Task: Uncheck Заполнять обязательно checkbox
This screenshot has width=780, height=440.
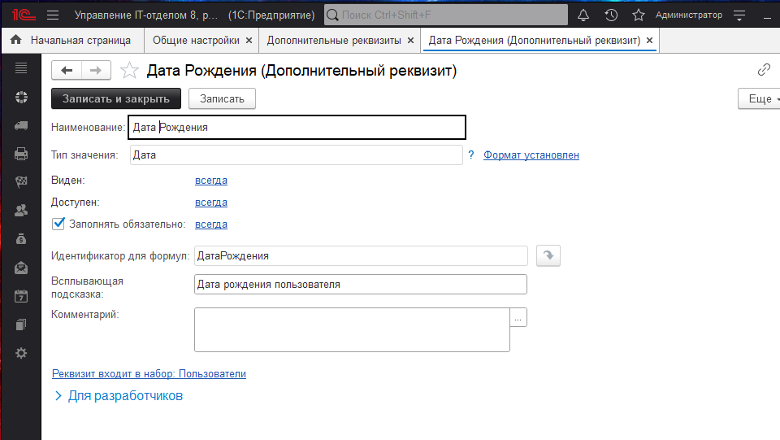Action: (x=58, y=224)
